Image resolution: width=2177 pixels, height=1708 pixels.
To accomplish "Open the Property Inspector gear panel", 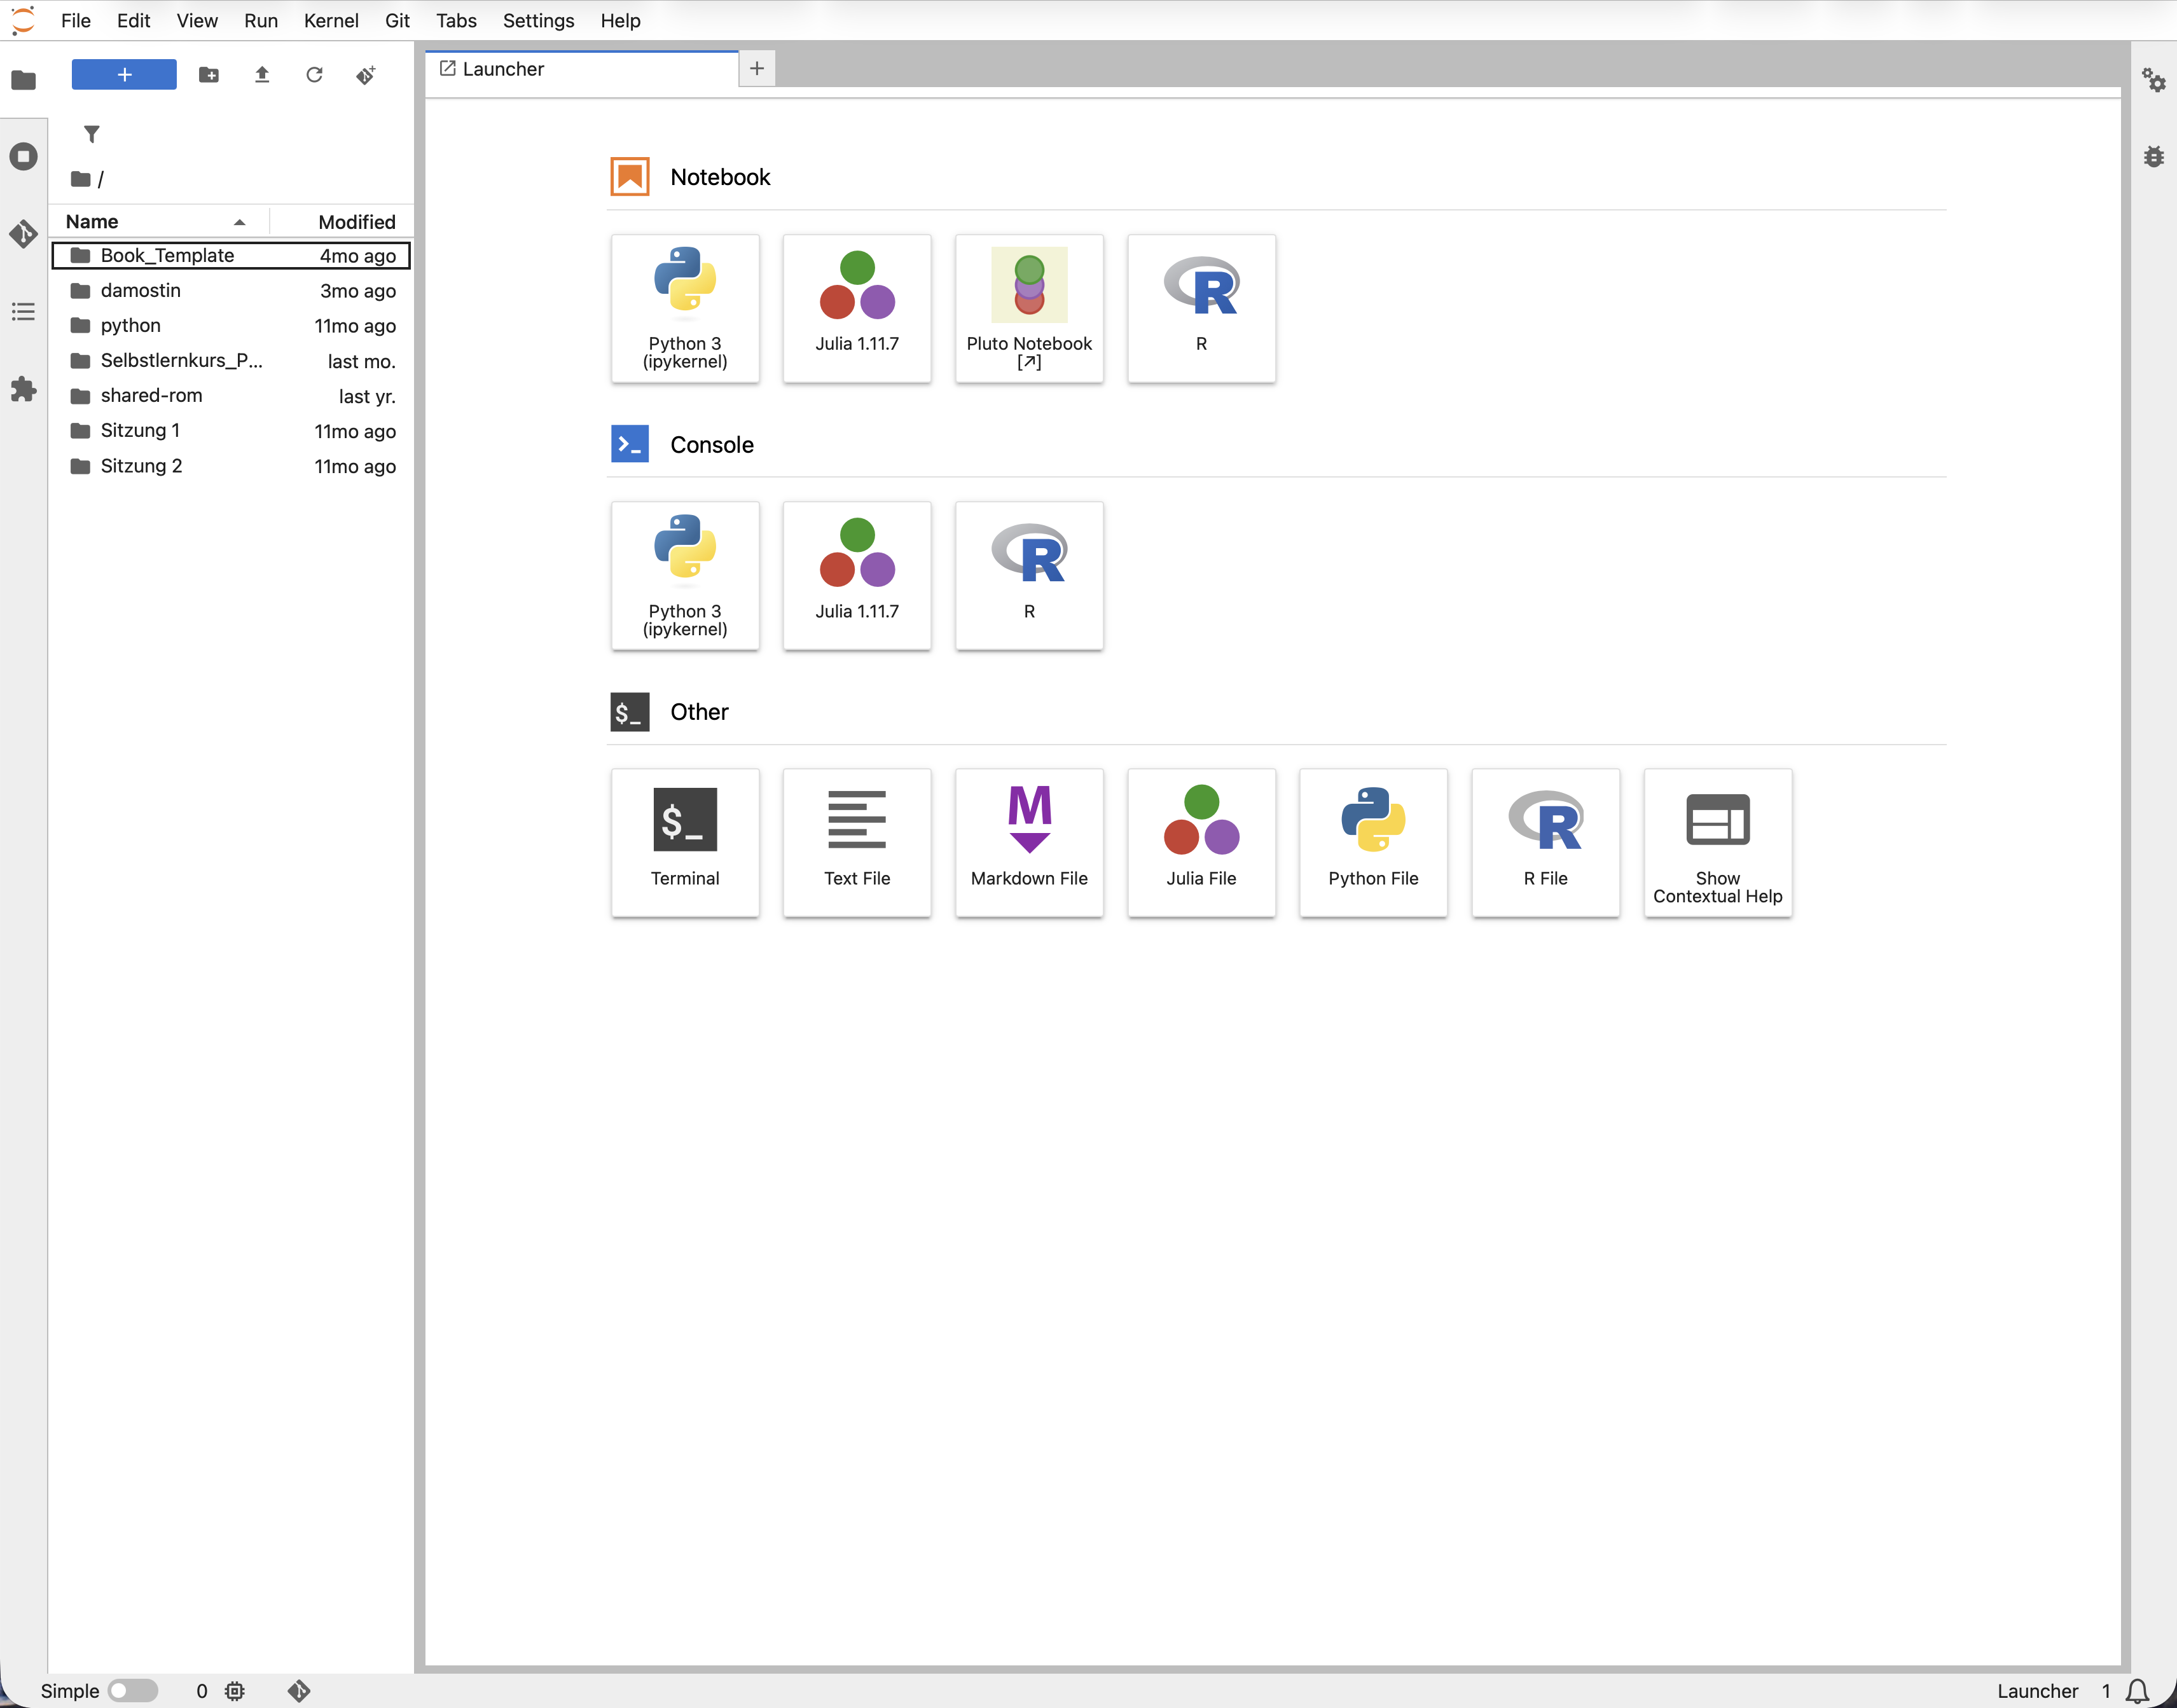I will (2154, 81).
